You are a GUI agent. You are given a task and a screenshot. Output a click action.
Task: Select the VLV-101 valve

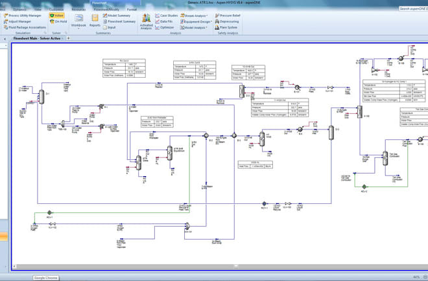tap(329, 87)
